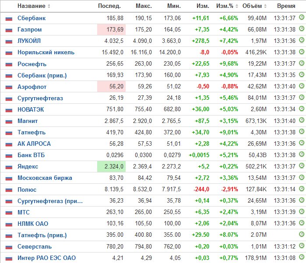Screen dimensions: 306x263
Task: Click the Мин. column header
Action: (174, 6)
